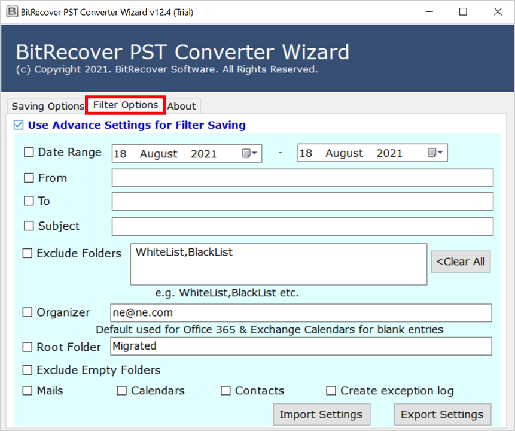Click the Export Settings button
Image resolution: width=515 pixels, height=431 pixels.
point(442,414)
